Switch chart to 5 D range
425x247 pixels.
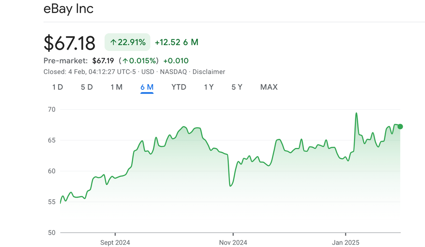[87, 87]
